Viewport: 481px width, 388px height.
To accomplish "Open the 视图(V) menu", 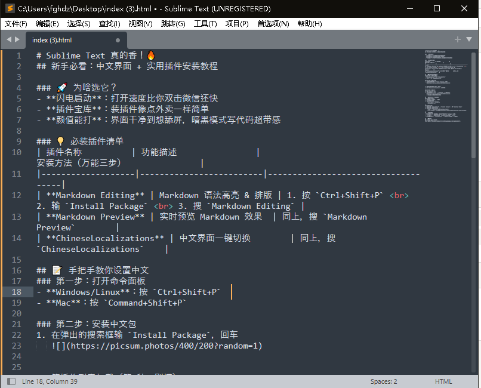I will coord(140,24).
